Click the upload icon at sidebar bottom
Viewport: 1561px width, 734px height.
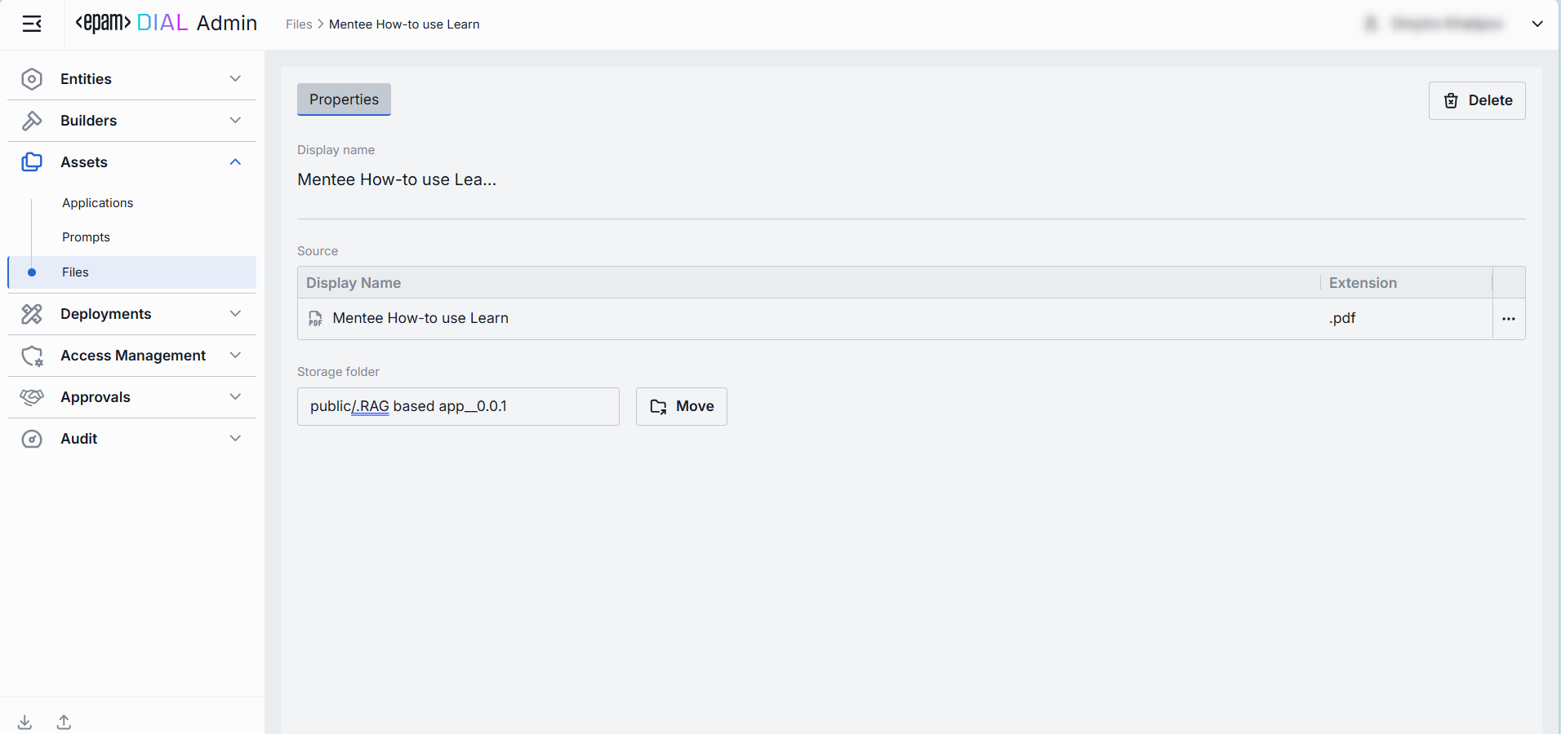click(x=64, y=722)
